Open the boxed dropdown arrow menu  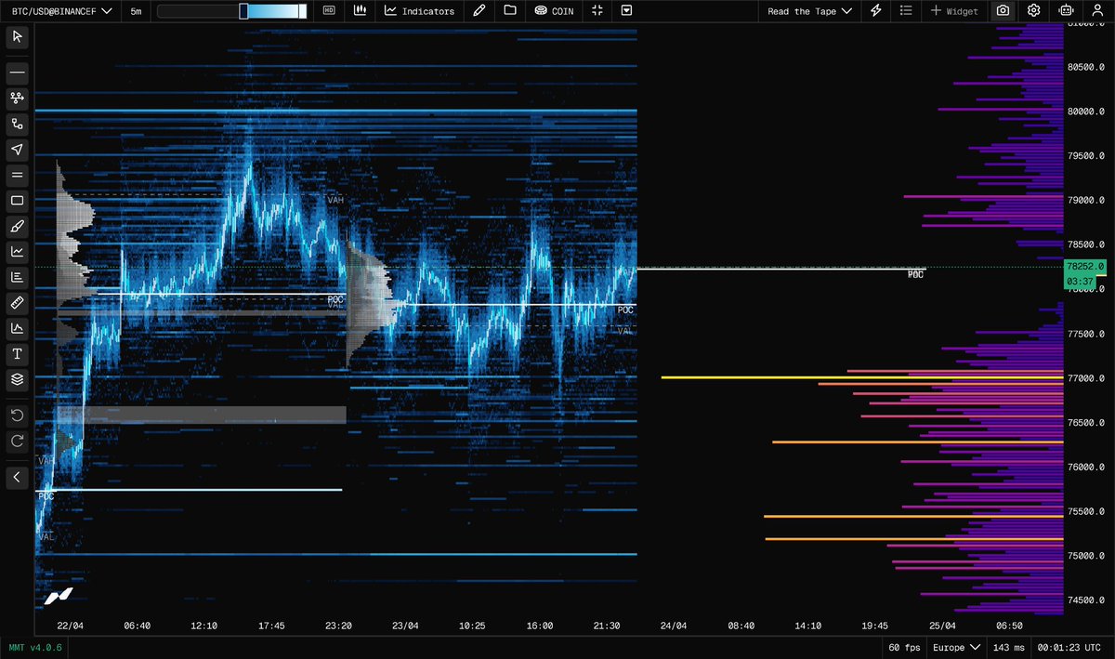click(626, 11)
